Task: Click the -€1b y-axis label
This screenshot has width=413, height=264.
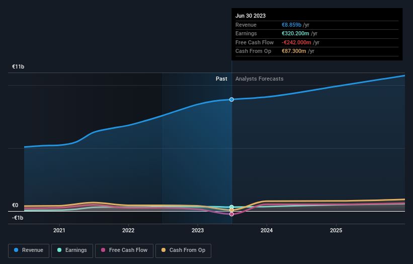Action: 18,218
